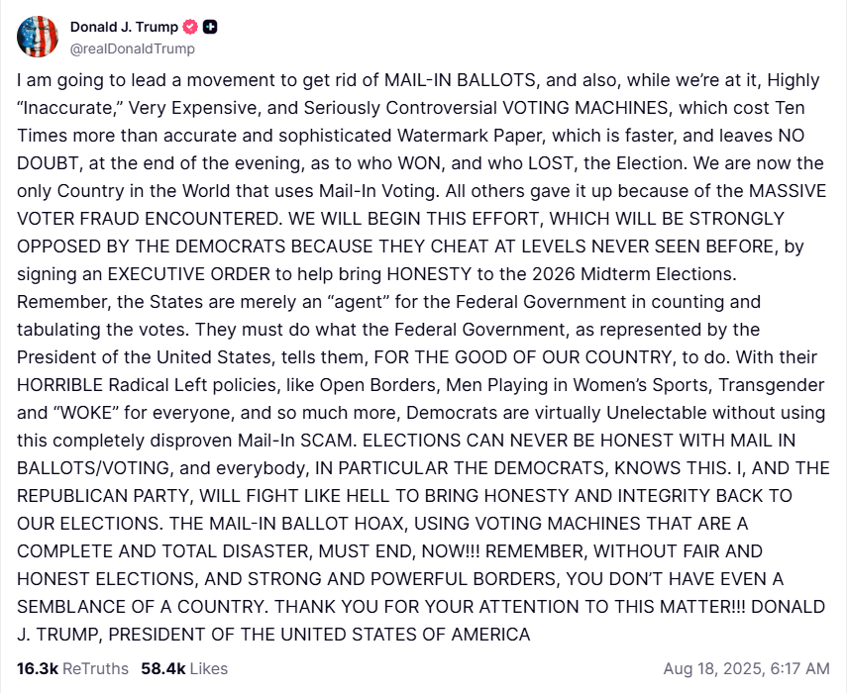Click the word HORRIBLE in the post
The width and height of the screenshot is (847, 693).
(x=60, y=385)
